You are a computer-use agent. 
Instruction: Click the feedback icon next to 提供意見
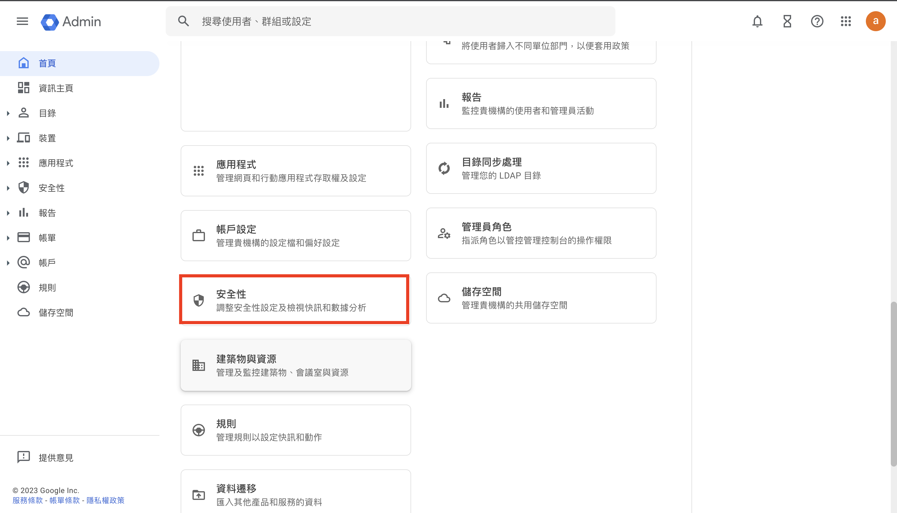24,457
